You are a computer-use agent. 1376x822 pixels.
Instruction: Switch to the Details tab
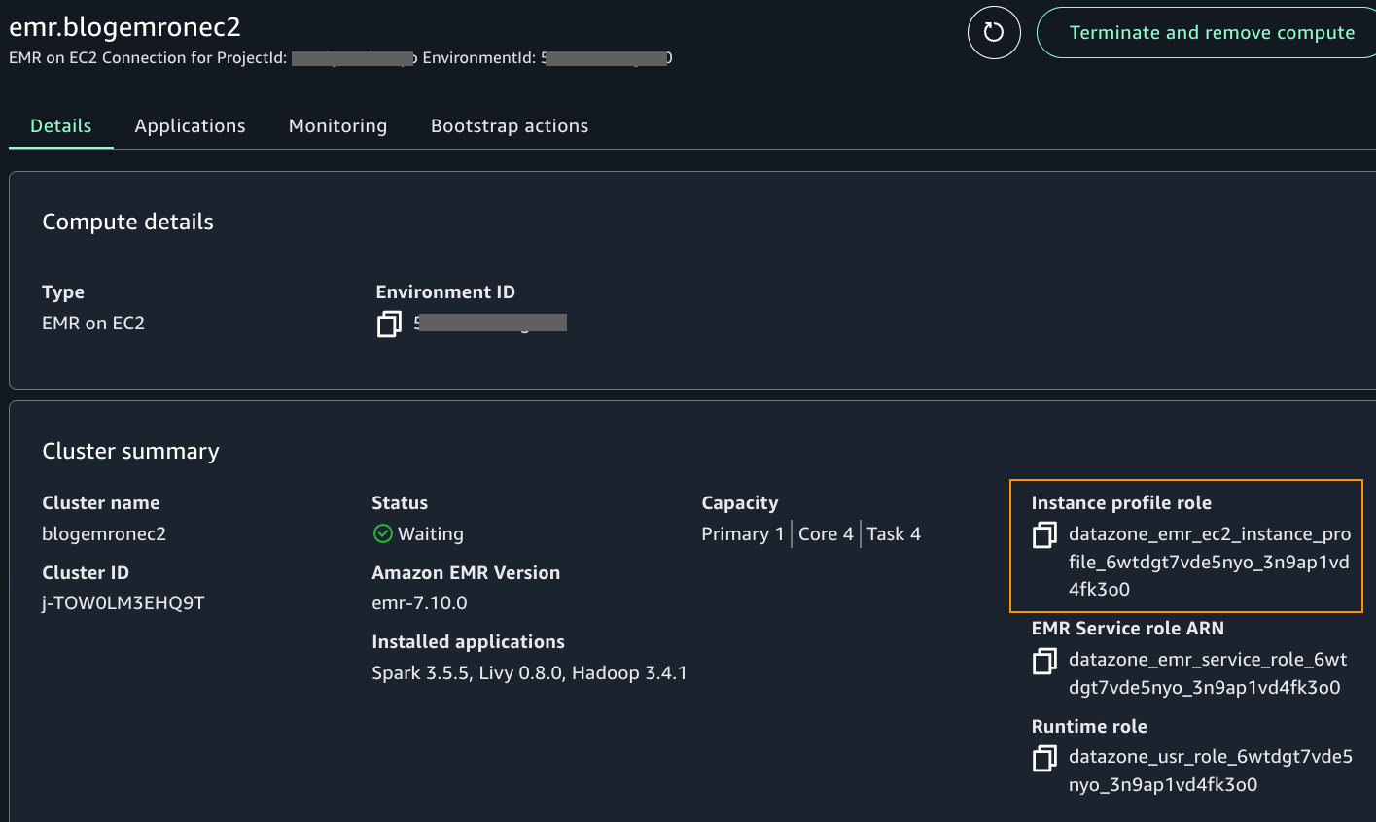pyautogui.click(x=61, y=126)
